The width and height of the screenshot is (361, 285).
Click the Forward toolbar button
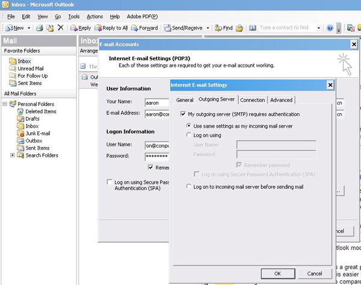(x=144, y=28)
